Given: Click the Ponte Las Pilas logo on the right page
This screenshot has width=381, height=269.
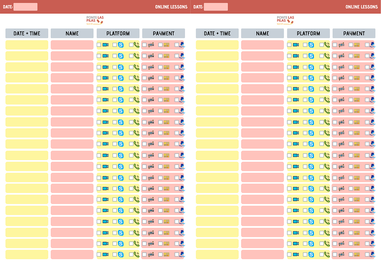Looking at the screenshot, I should coord(285,20).
